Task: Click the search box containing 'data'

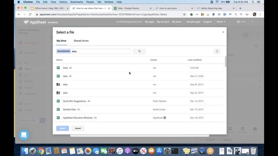Action: [x=93, y=51]
